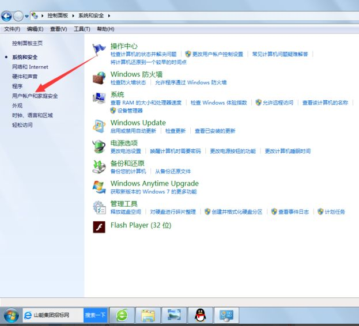Image resolution: width=359 pixels, height=326 pixels.
Task: Open the 文件(F) menu
Action: (x=12, y=29)
